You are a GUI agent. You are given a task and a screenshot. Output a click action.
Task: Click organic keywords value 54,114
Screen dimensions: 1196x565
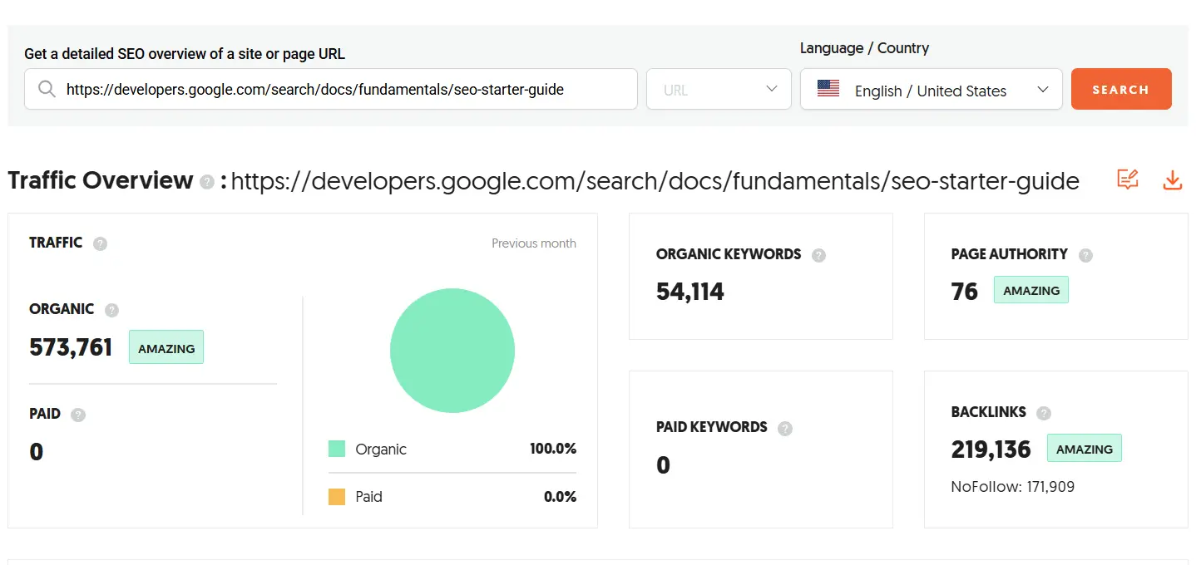pyautogui.click(x=690, y=292)
